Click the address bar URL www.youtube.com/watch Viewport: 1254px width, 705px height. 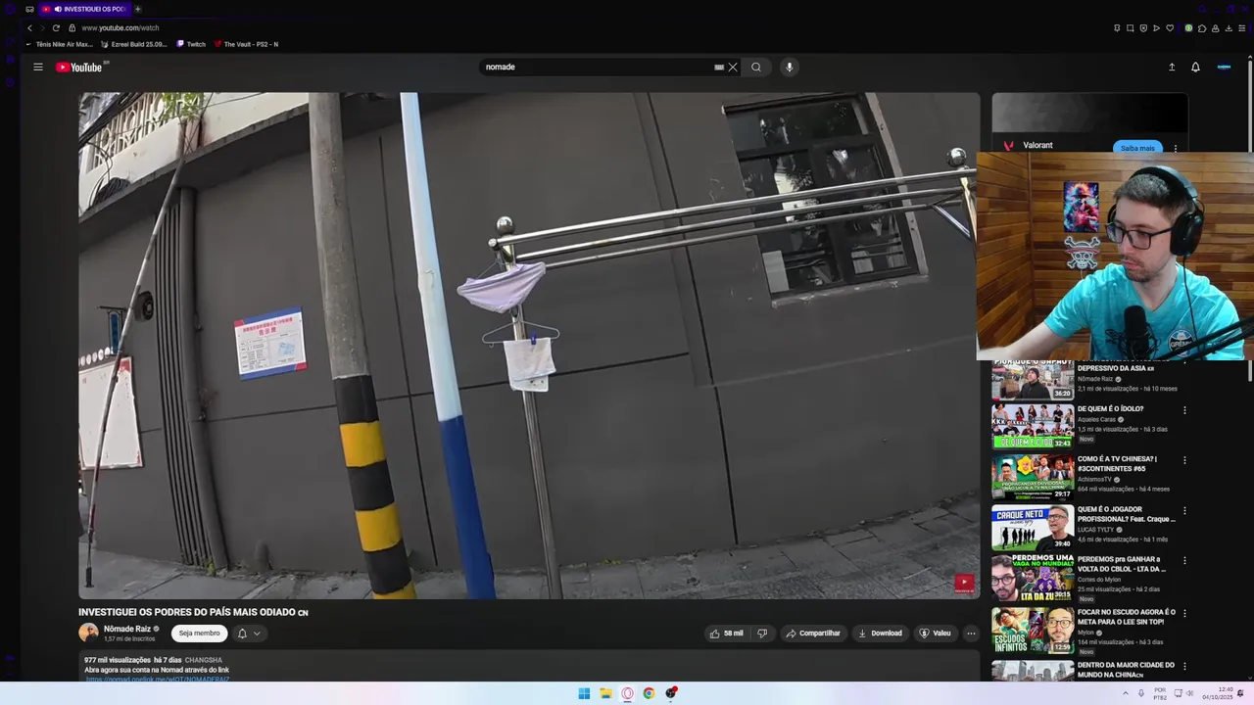click(x=120, y=27)
